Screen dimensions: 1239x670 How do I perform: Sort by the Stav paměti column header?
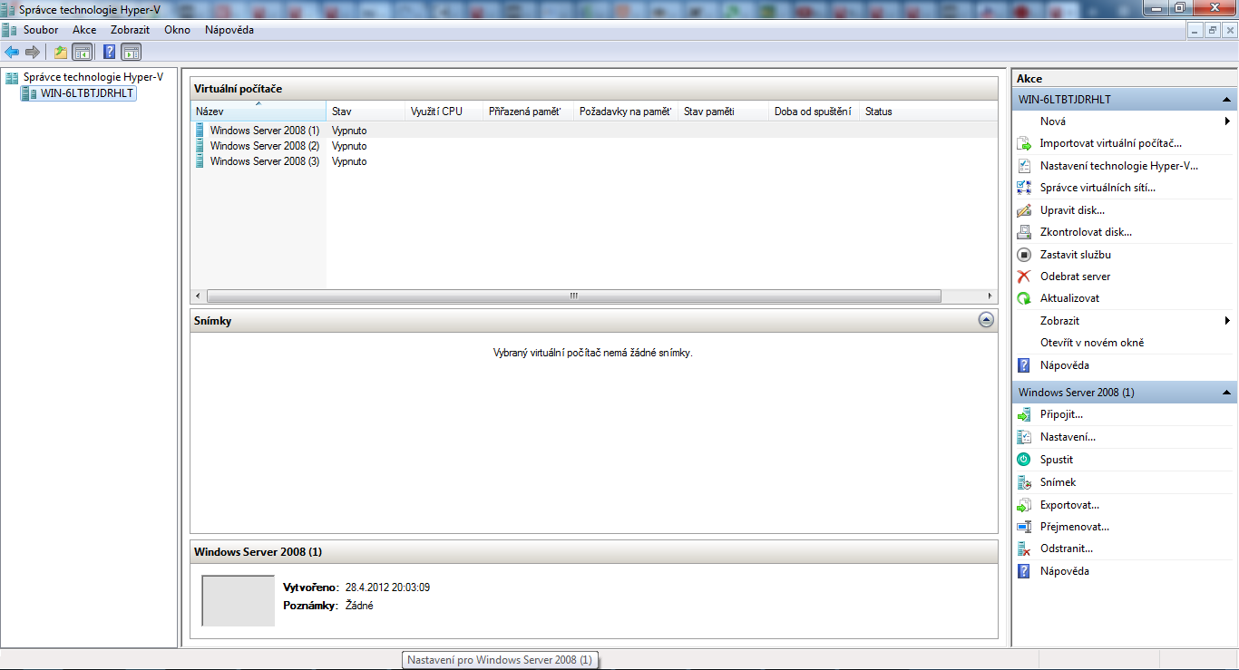[723, 112]
